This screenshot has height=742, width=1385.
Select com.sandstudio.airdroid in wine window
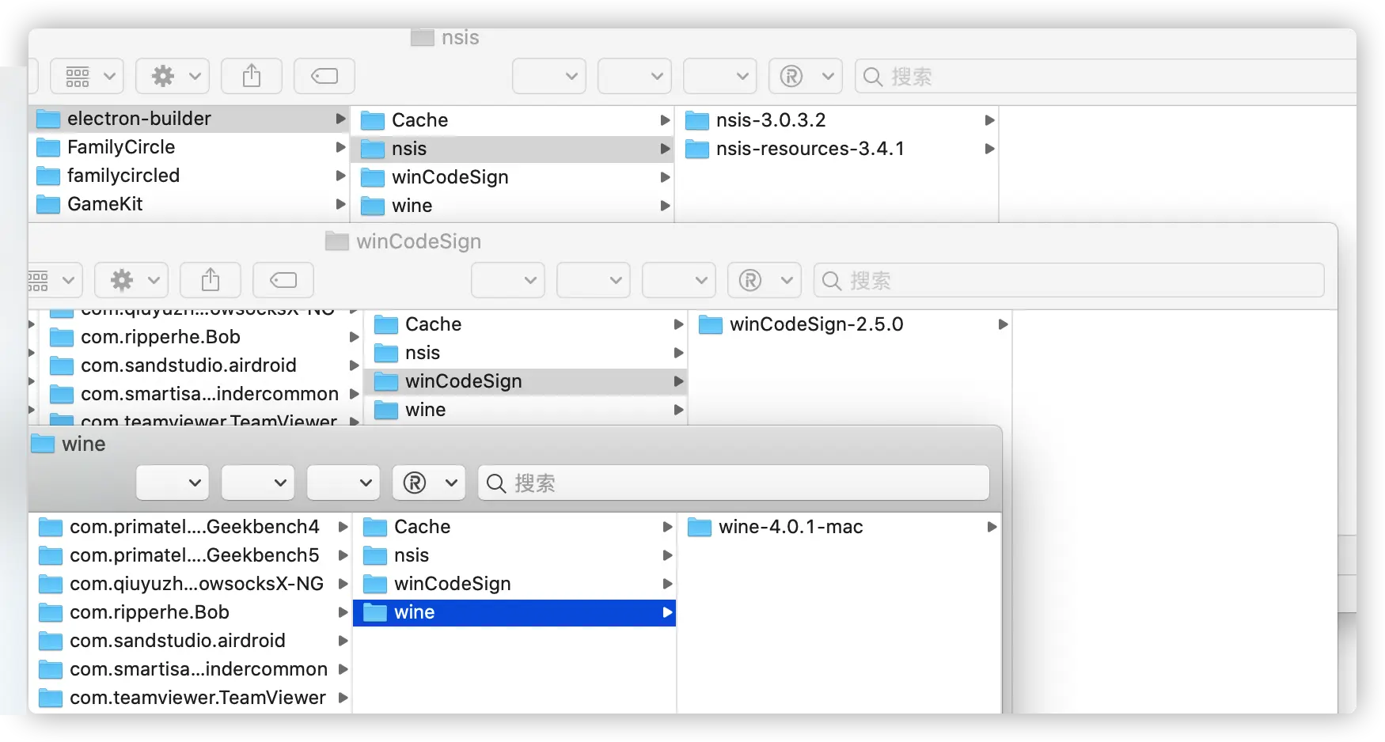pos(178,641)
